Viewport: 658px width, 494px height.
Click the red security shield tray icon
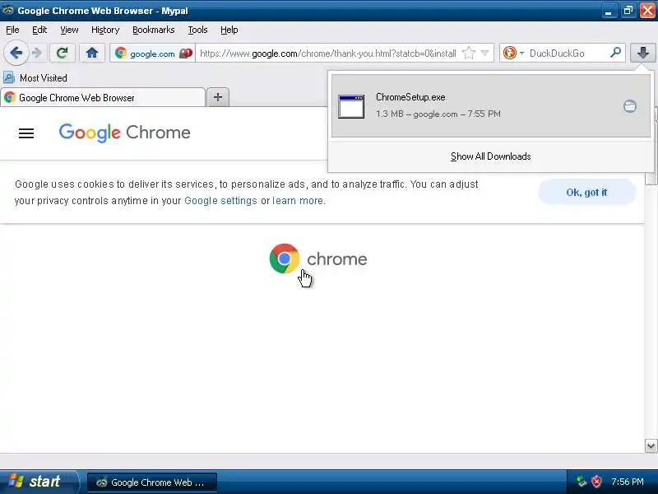[x=596, y=482]
